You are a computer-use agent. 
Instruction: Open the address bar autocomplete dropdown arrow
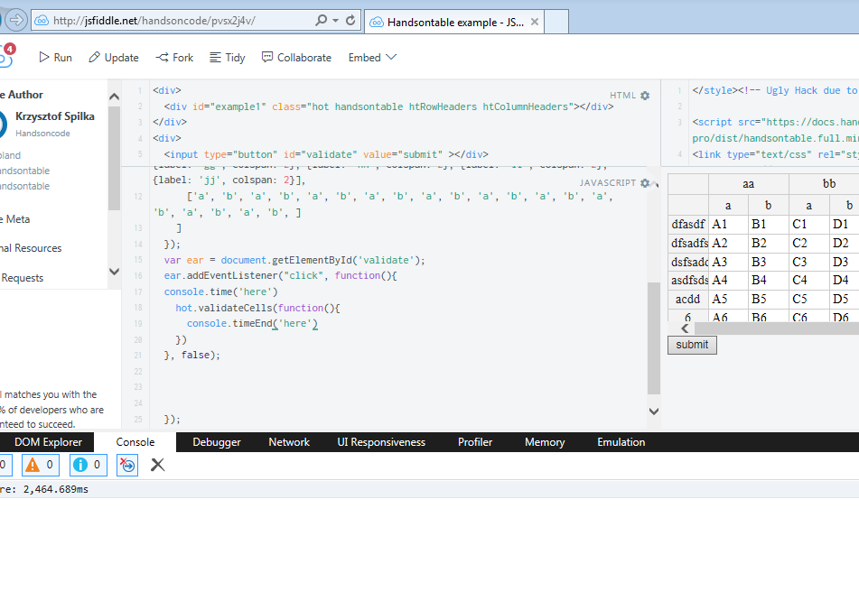coord(335,21)
